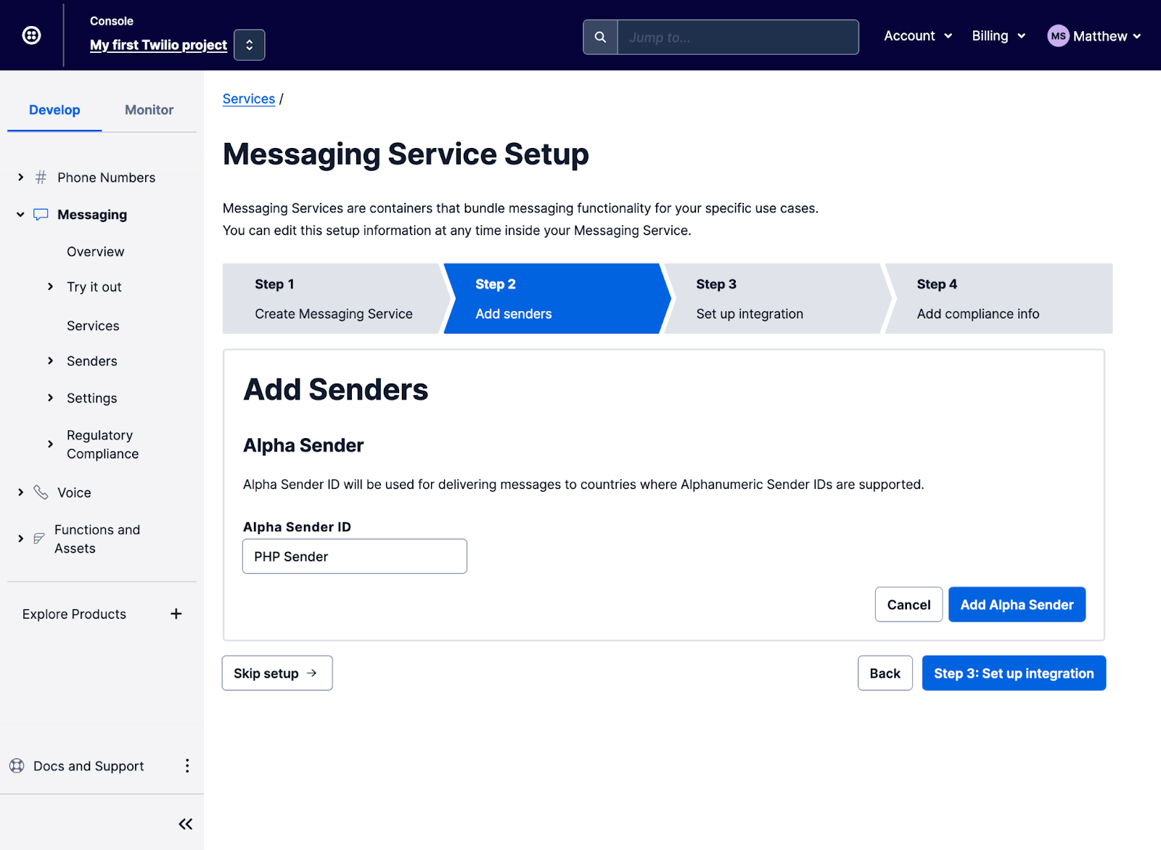The image size is (1161, 850).
Task: Click the Functions and Assets icon
Action: [x=39, y=539]
